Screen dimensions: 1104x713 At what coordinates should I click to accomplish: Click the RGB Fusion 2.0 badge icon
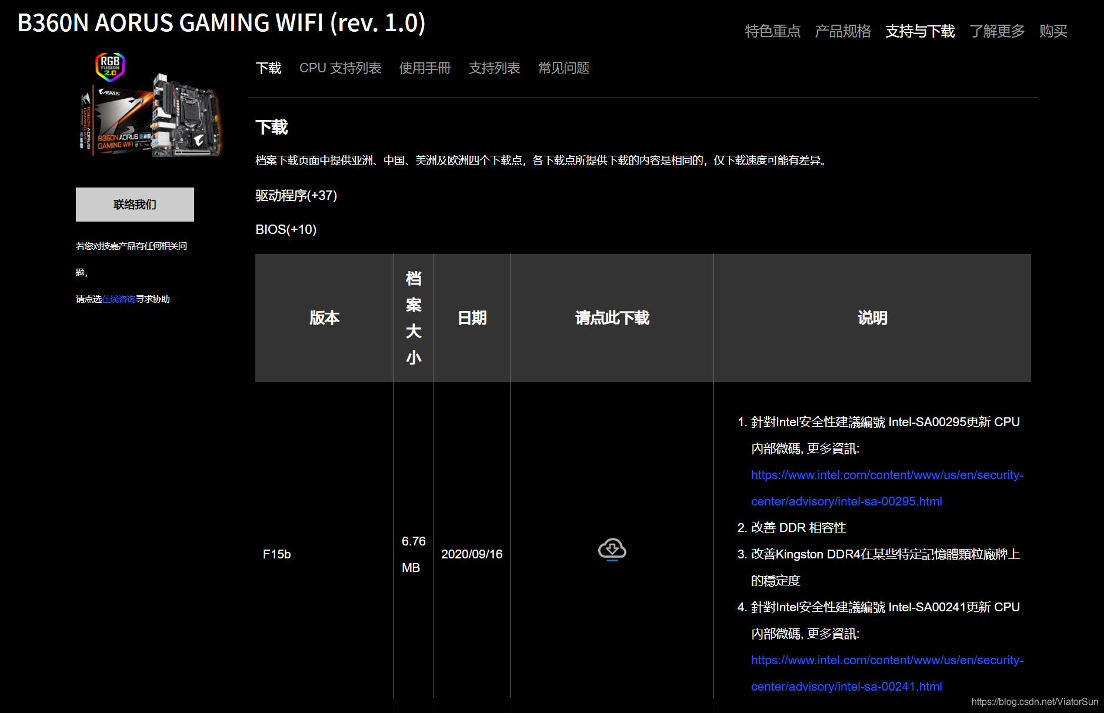pyautogui.click(x=111, y=66)
